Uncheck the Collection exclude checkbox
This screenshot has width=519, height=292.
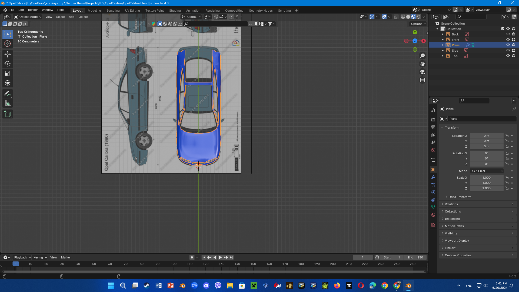[x=503, y=29]
